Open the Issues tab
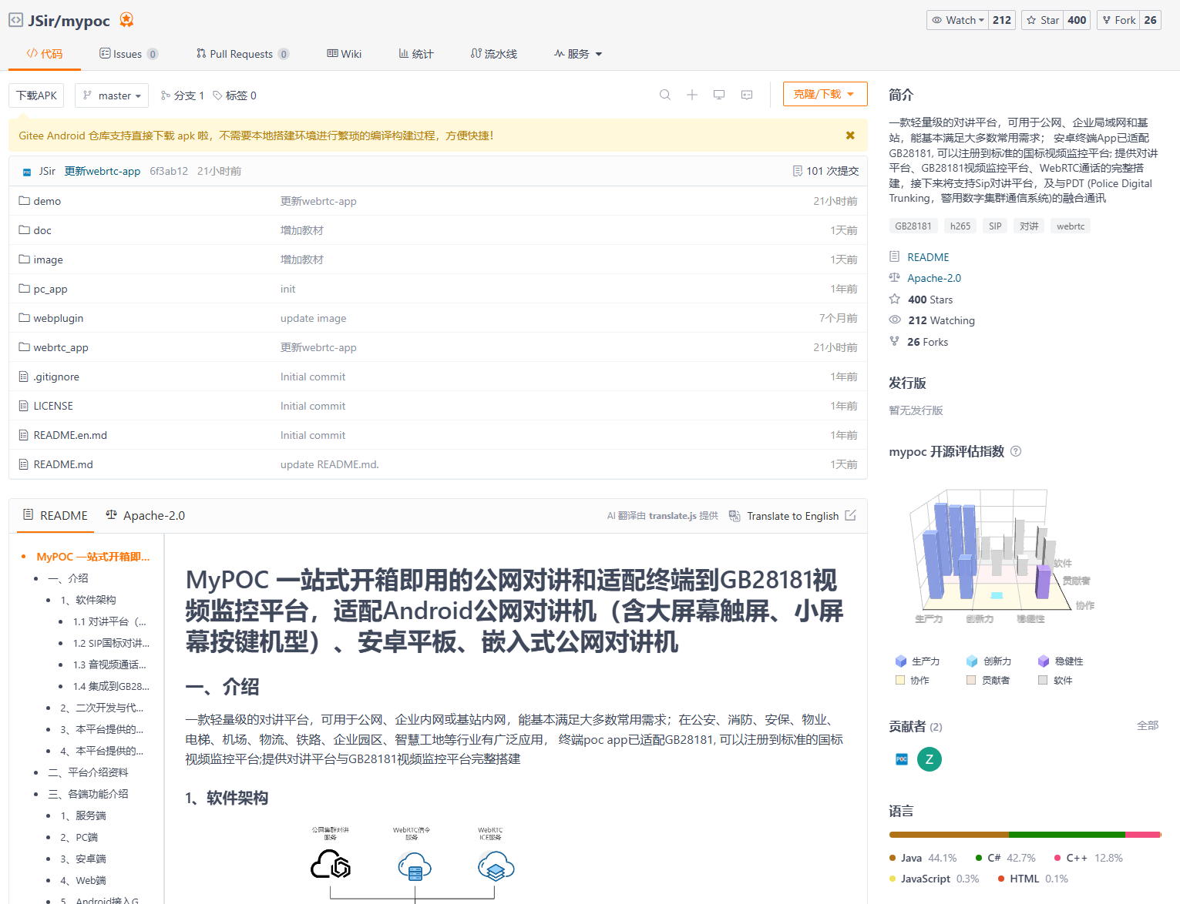Screen dimensions: 1180x904 (129, 54)
